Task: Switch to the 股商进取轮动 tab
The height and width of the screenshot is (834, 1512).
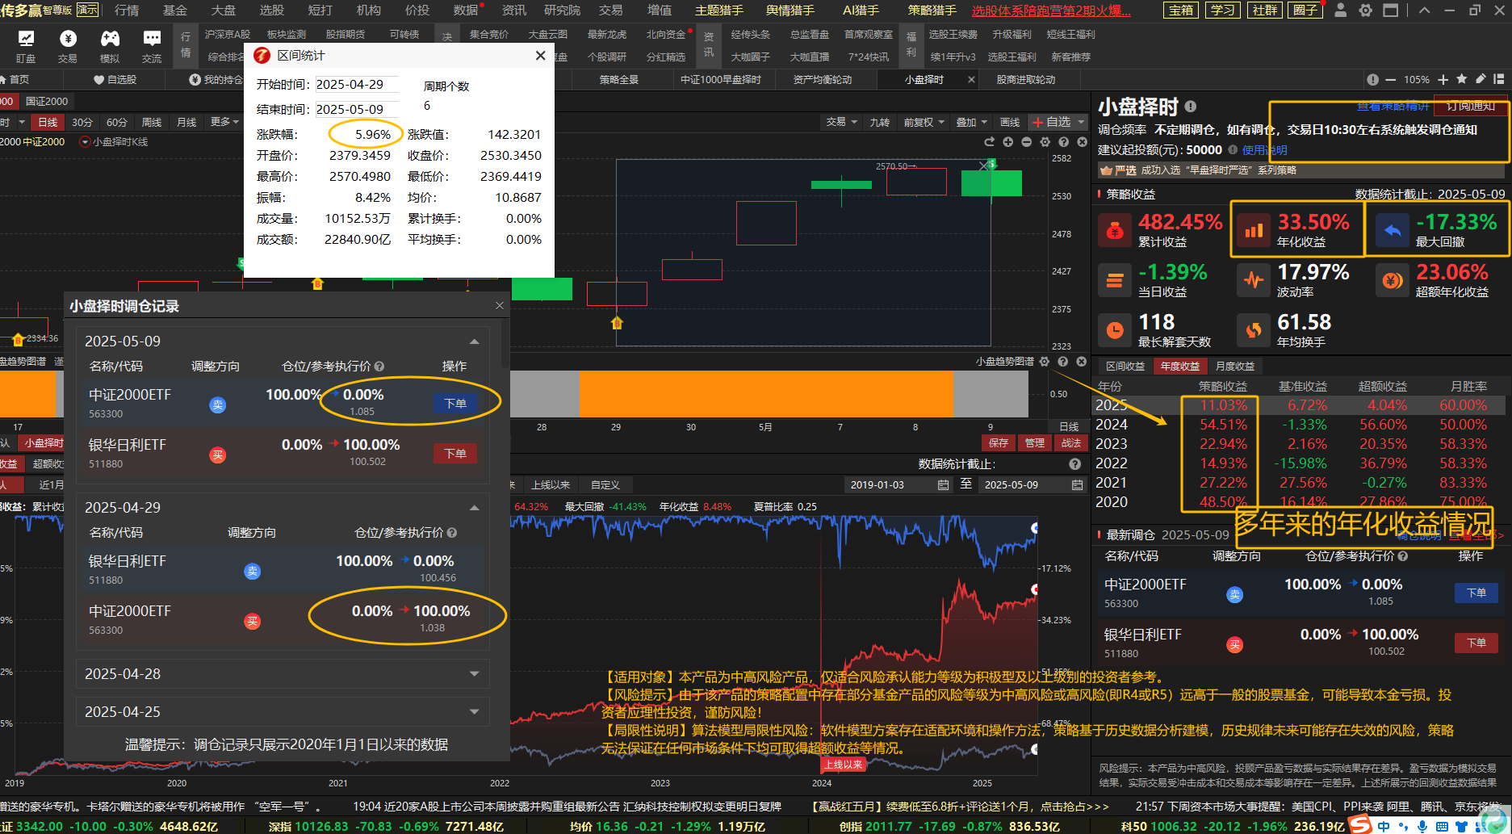Action: tap(1025, 79)
